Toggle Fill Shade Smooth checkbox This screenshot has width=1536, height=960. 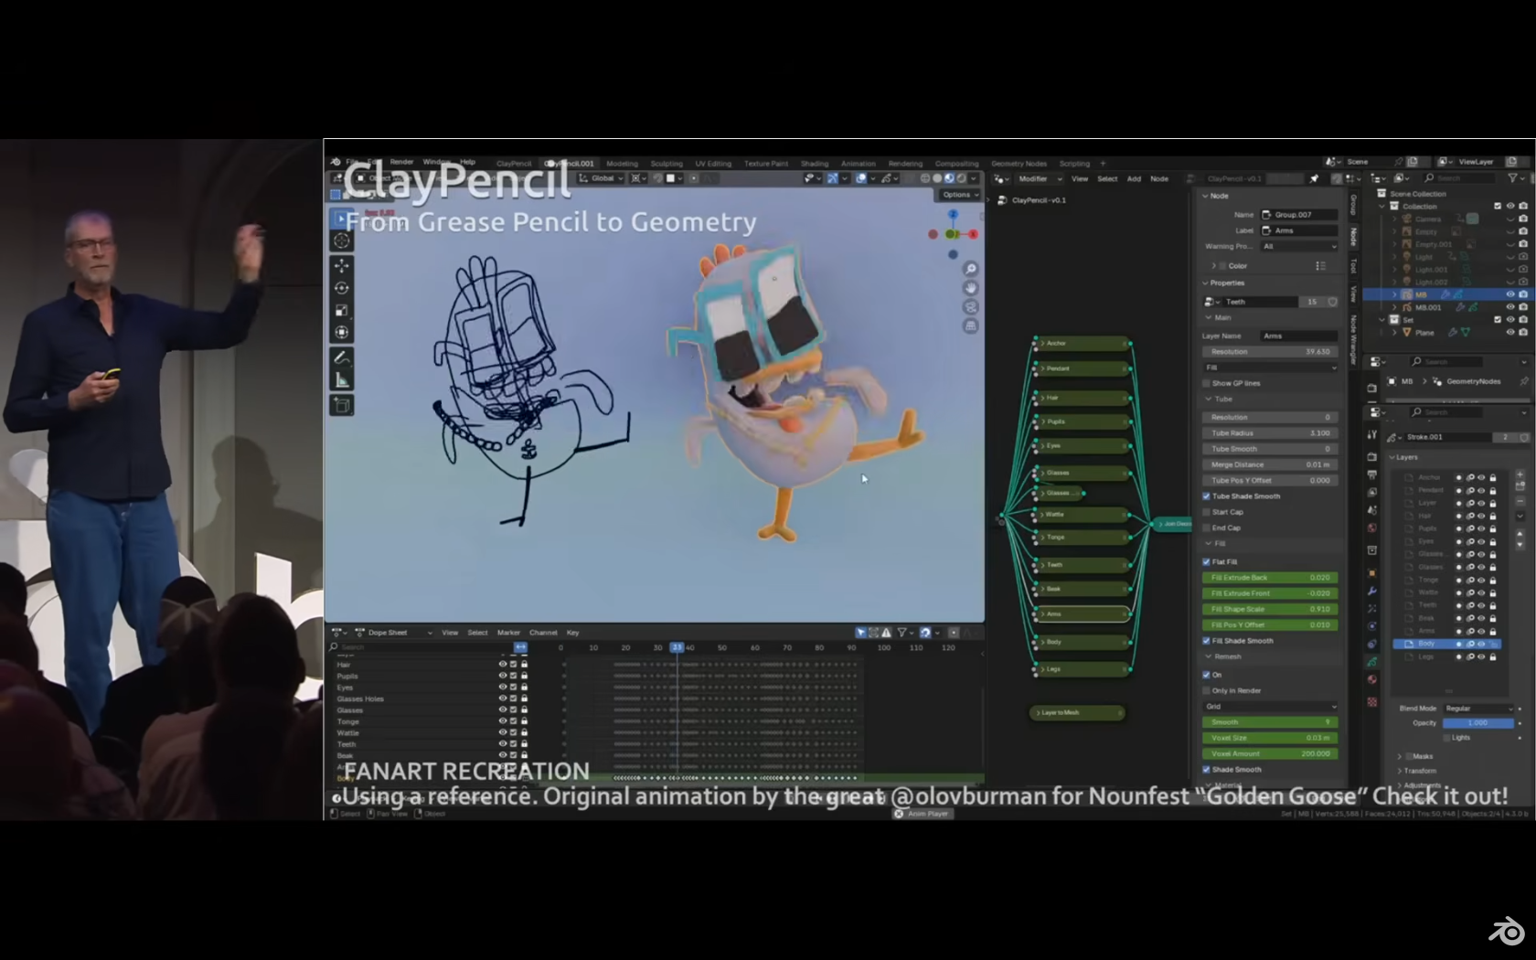1206,641
